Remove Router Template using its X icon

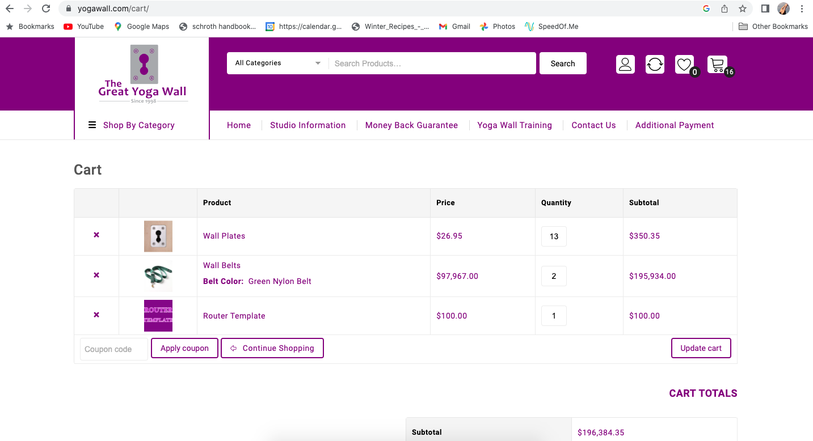[96, 315]
